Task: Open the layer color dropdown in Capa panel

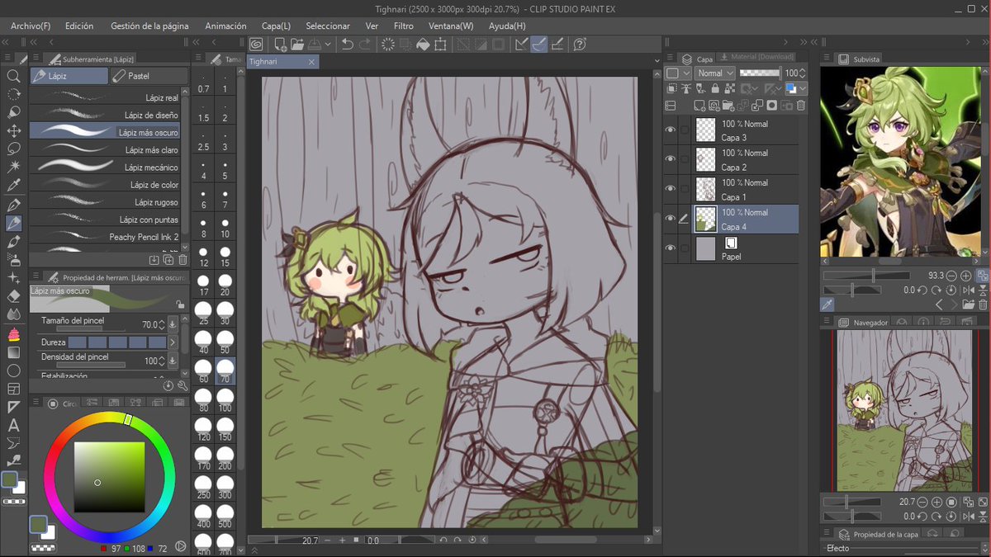Action: point(797,89)
